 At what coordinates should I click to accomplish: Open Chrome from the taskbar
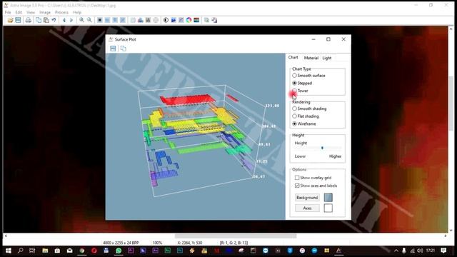(82, 251)
